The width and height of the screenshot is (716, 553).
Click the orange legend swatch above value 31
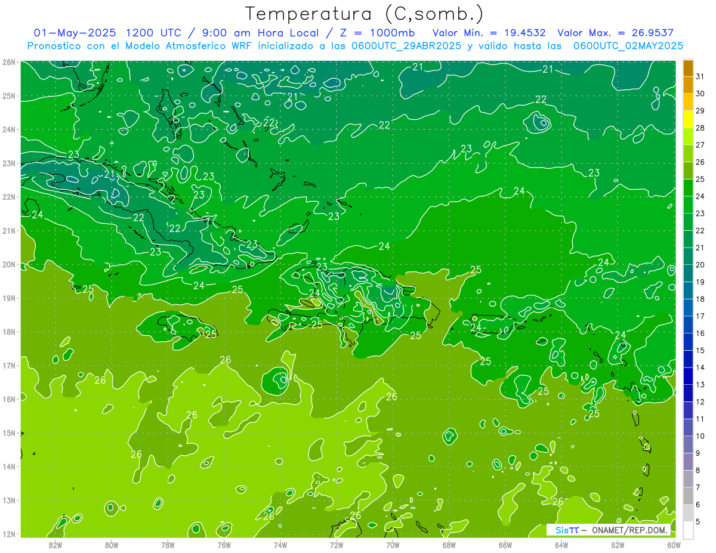688,68
